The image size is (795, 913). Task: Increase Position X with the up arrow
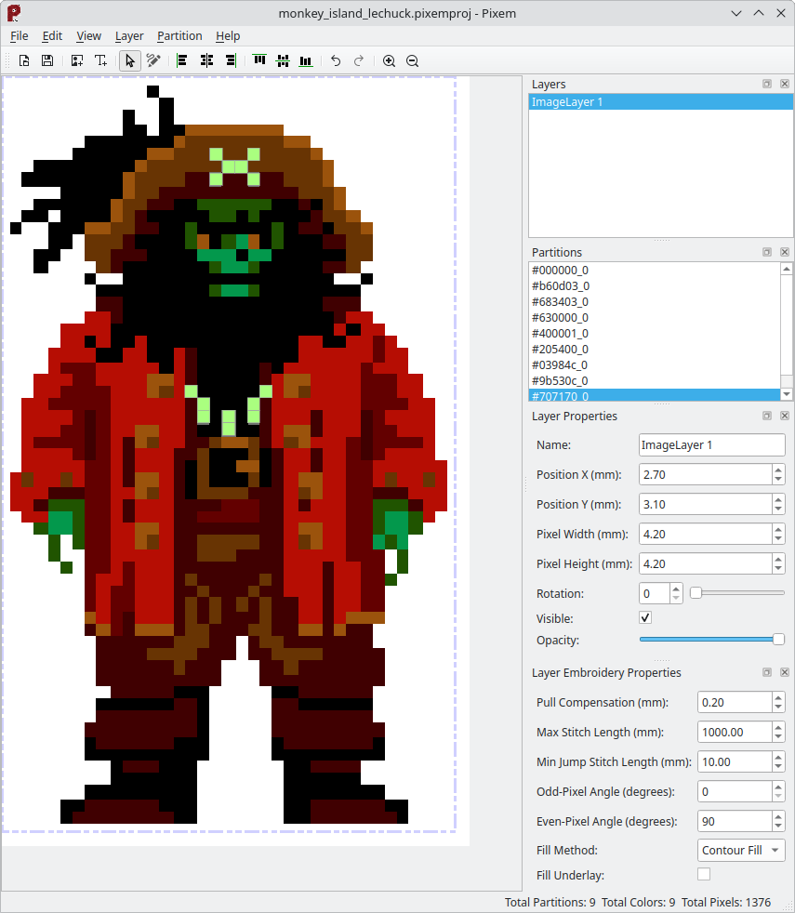(x=778, y=470)
